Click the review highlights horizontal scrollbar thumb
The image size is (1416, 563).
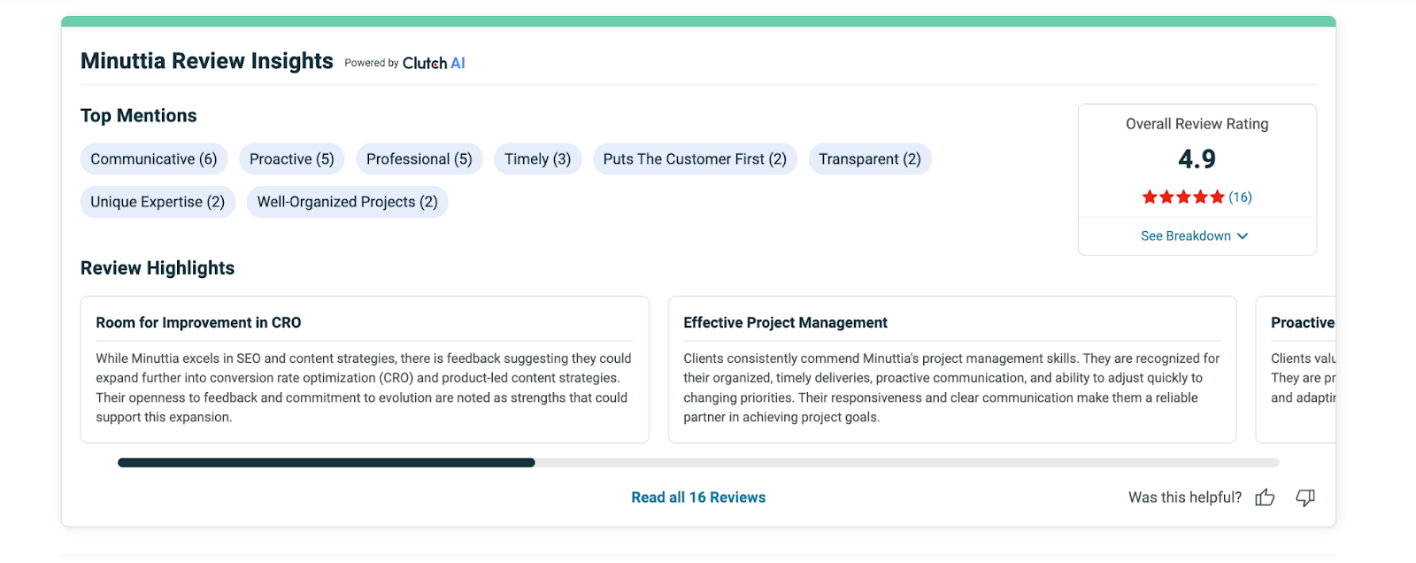(327, 463)
